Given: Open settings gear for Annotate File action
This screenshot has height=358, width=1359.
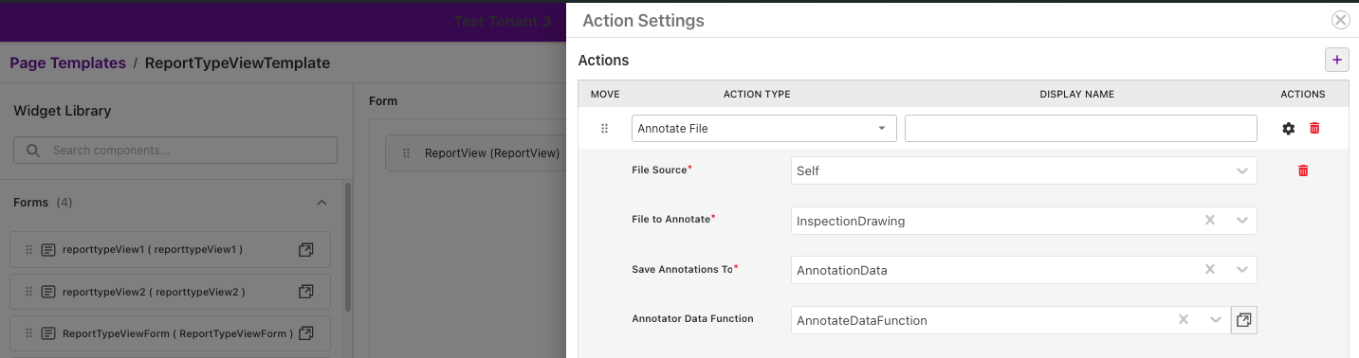Looking at the screenshot, I should (x=1288, y=129).
